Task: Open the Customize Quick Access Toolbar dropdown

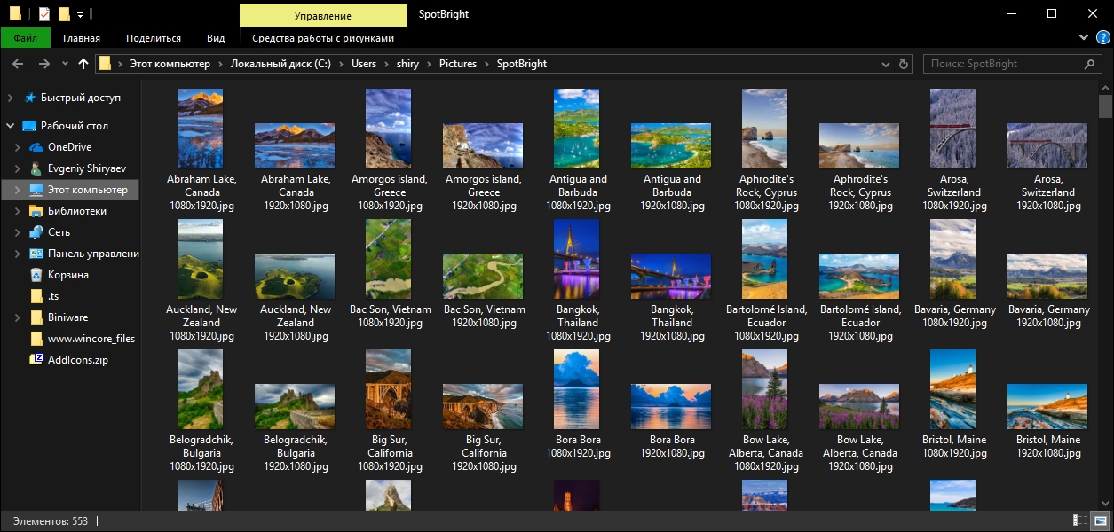Action: pyautogui.click(x=81, y=15)
